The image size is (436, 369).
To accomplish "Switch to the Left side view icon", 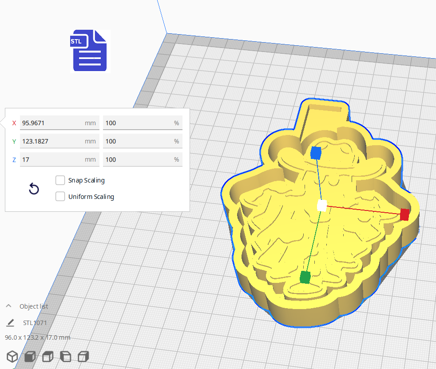I will (x=65, y=356).
